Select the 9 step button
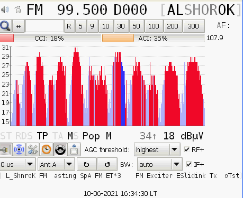Image resolution: width=243 pixels, height=198 pixels. (92, 26)
